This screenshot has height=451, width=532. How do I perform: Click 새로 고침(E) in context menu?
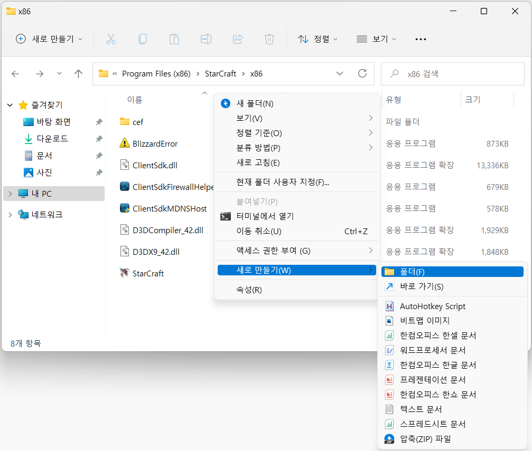(297, 162)
